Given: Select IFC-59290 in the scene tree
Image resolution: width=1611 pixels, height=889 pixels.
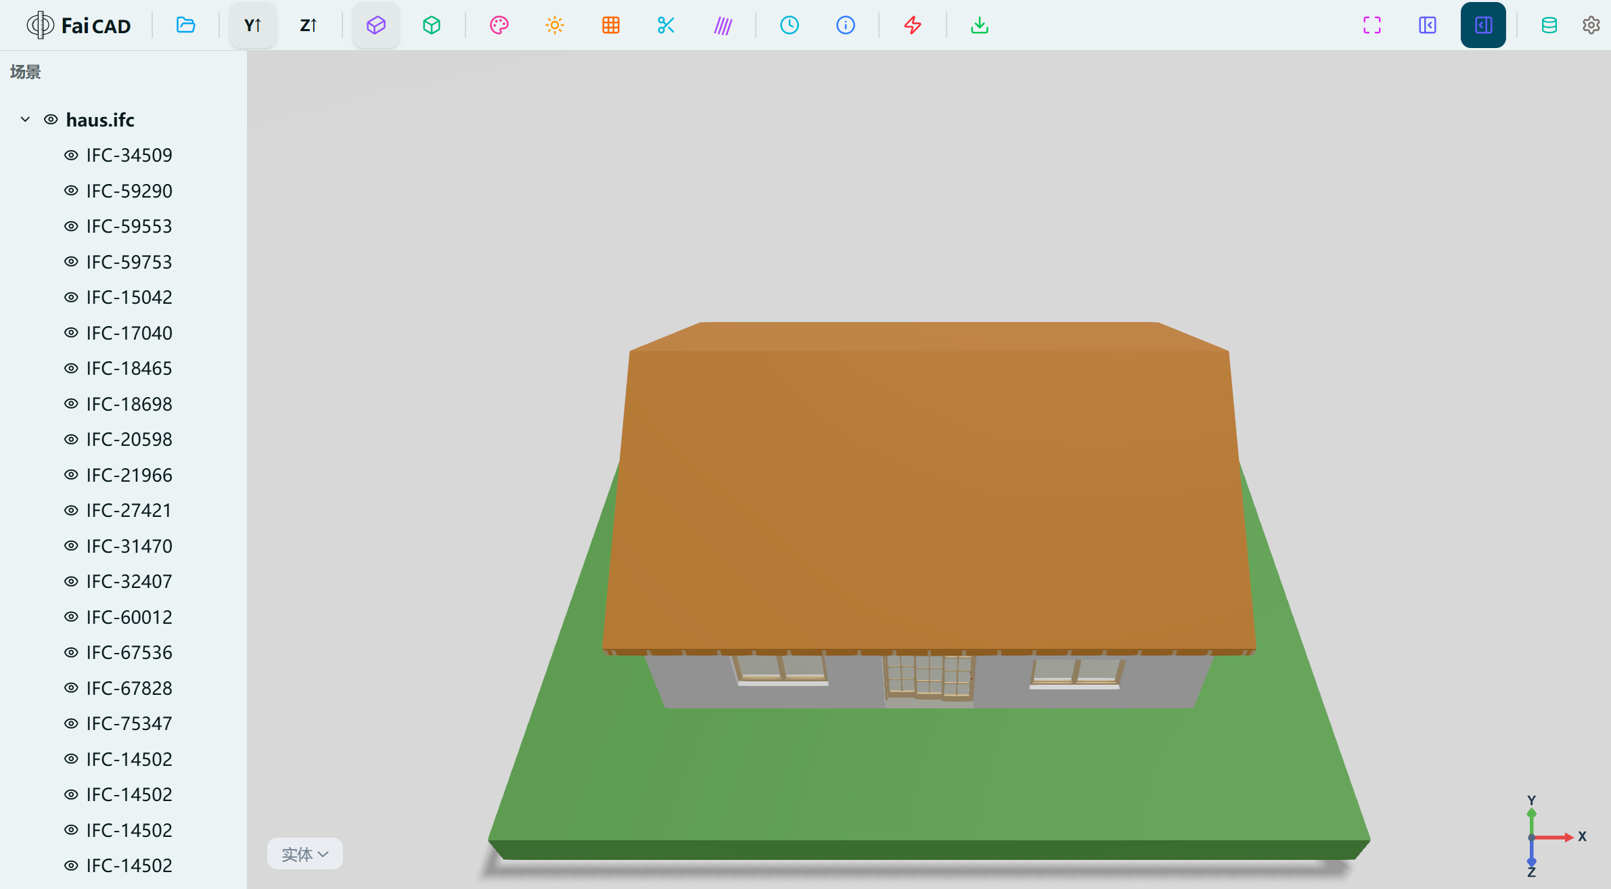Looking at the screenshot, I should point(129,191).
